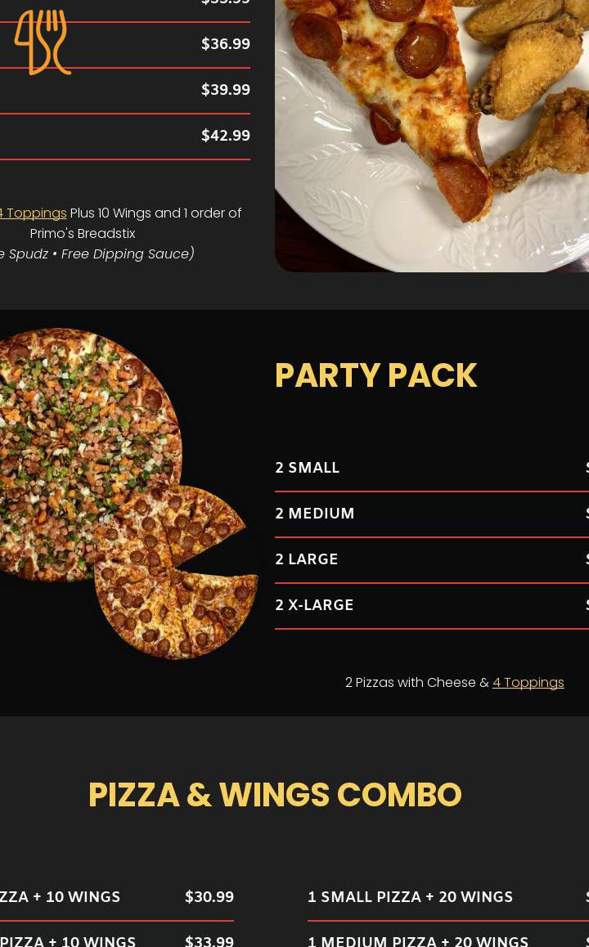Select the $36.99 price row

226,44
